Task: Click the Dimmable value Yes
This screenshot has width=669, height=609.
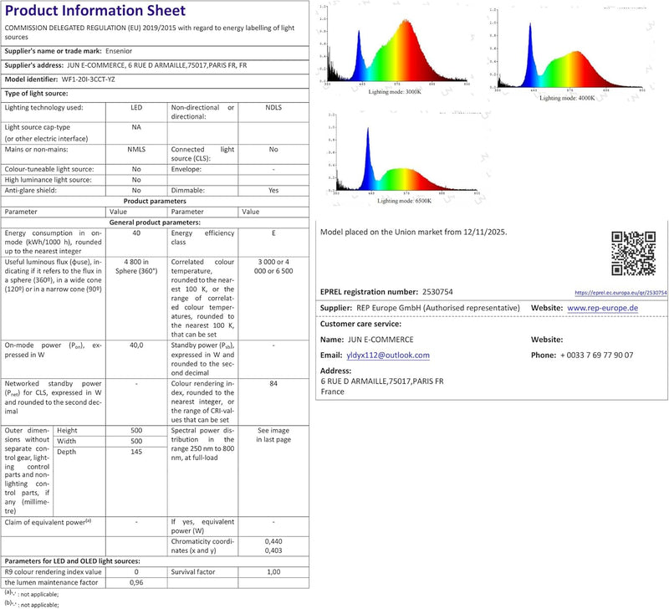Action: (x=273, y=191)
